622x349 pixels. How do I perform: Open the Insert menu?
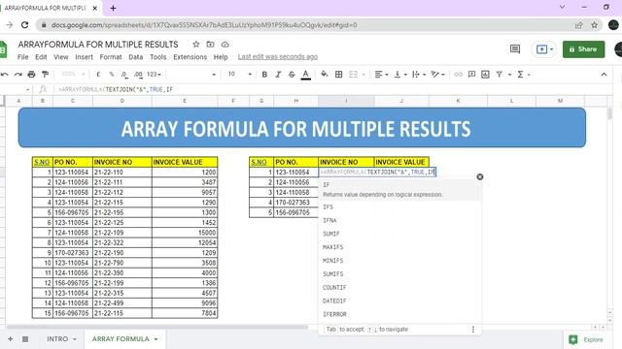click(x=85, y=57)
